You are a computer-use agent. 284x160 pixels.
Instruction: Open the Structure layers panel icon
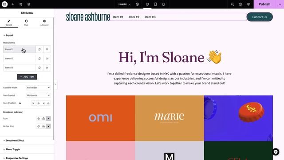tap(29, 4)
